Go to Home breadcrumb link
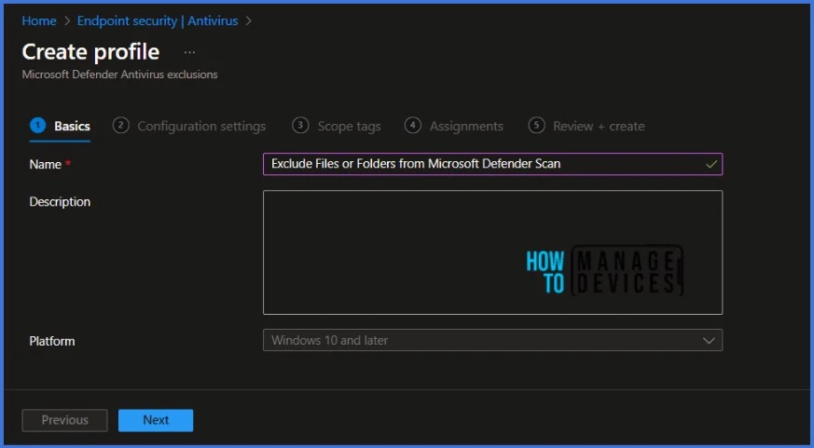 (x=39, y=20)
